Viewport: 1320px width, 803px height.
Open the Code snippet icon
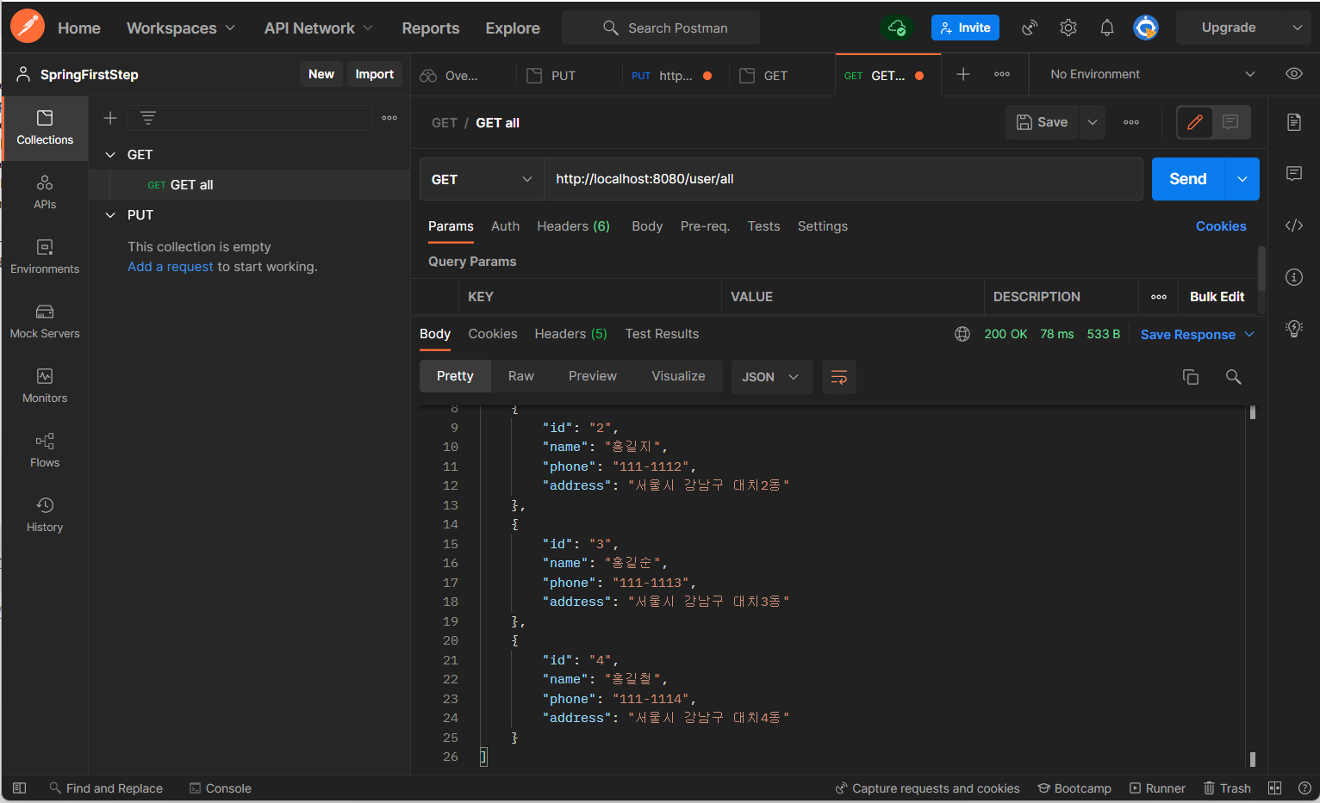click(1294, 225)
